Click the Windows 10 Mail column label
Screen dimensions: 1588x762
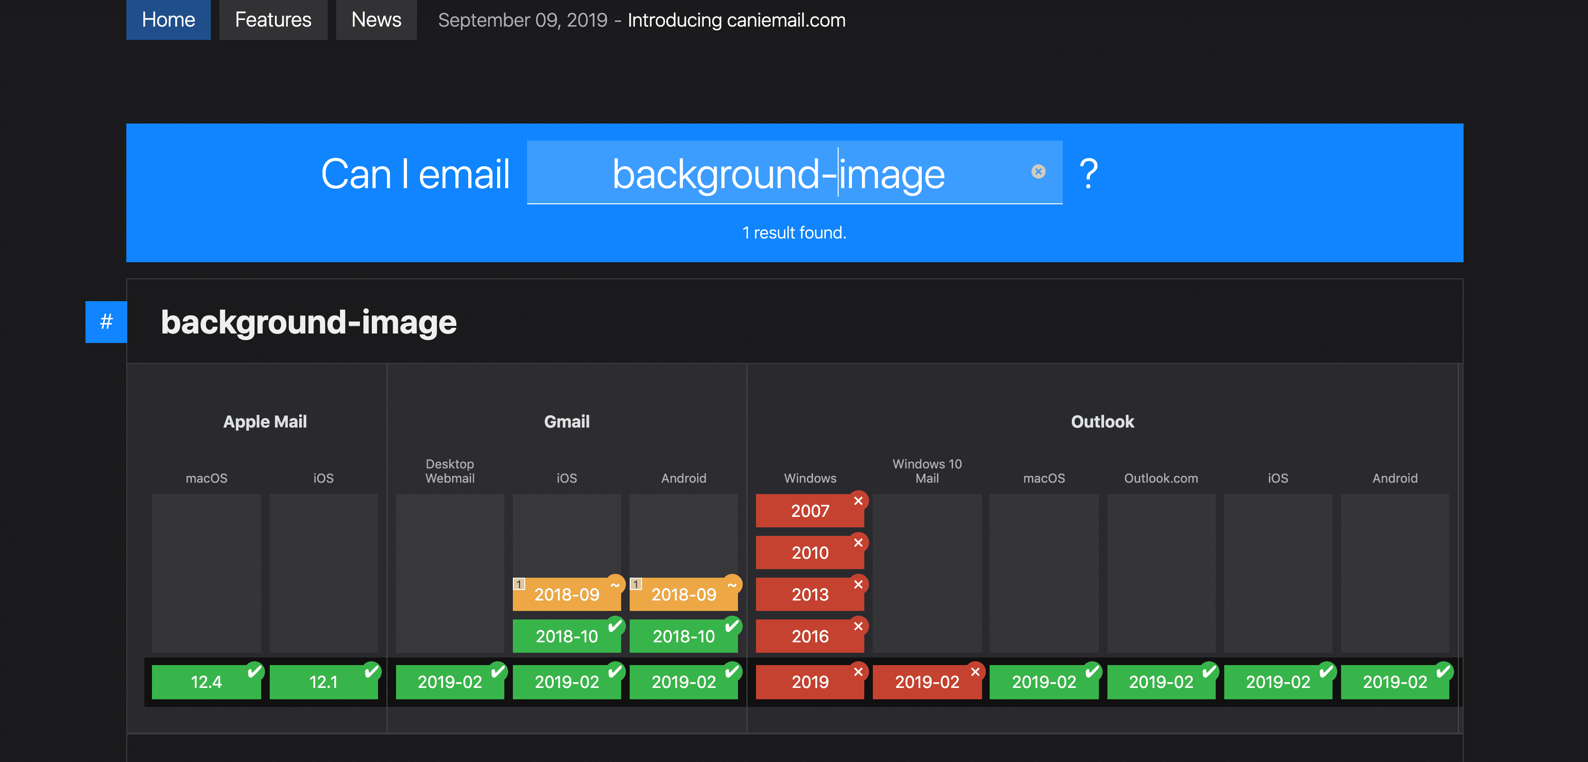(x=927, y=471)
